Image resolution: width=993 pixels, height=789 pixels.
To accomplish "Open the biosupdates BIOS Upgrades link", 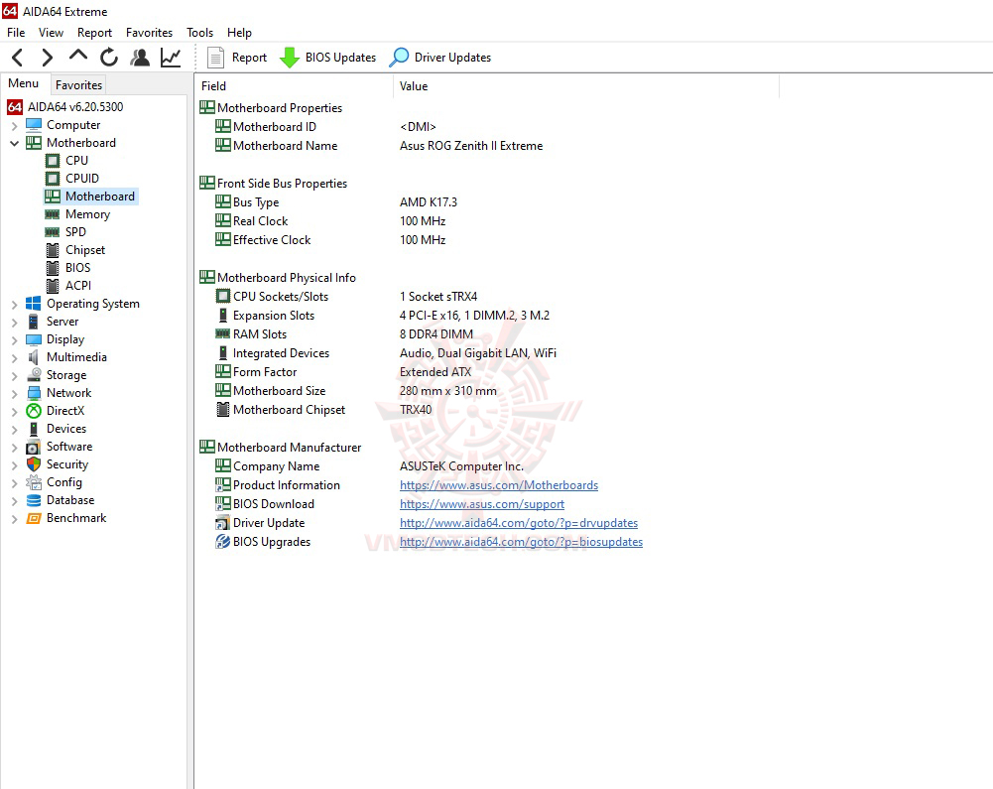I will (521, 543).
